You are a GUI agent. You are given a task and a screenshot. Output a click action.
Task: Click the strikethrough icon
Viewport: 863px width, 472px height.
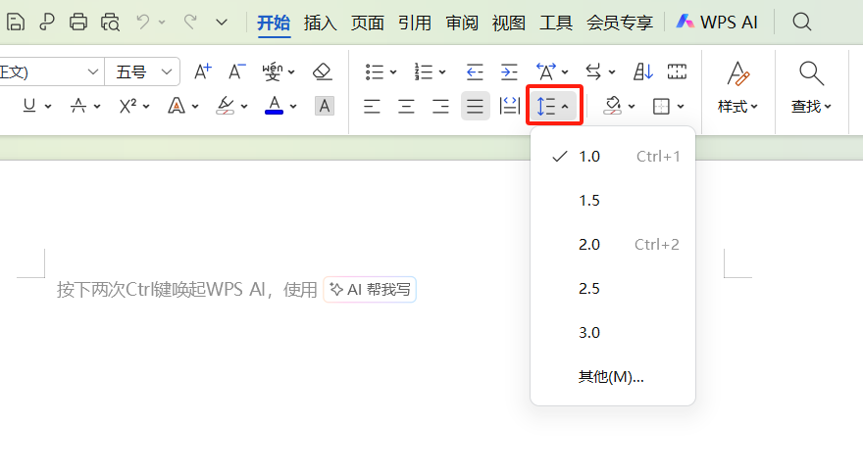coord(78,106)
